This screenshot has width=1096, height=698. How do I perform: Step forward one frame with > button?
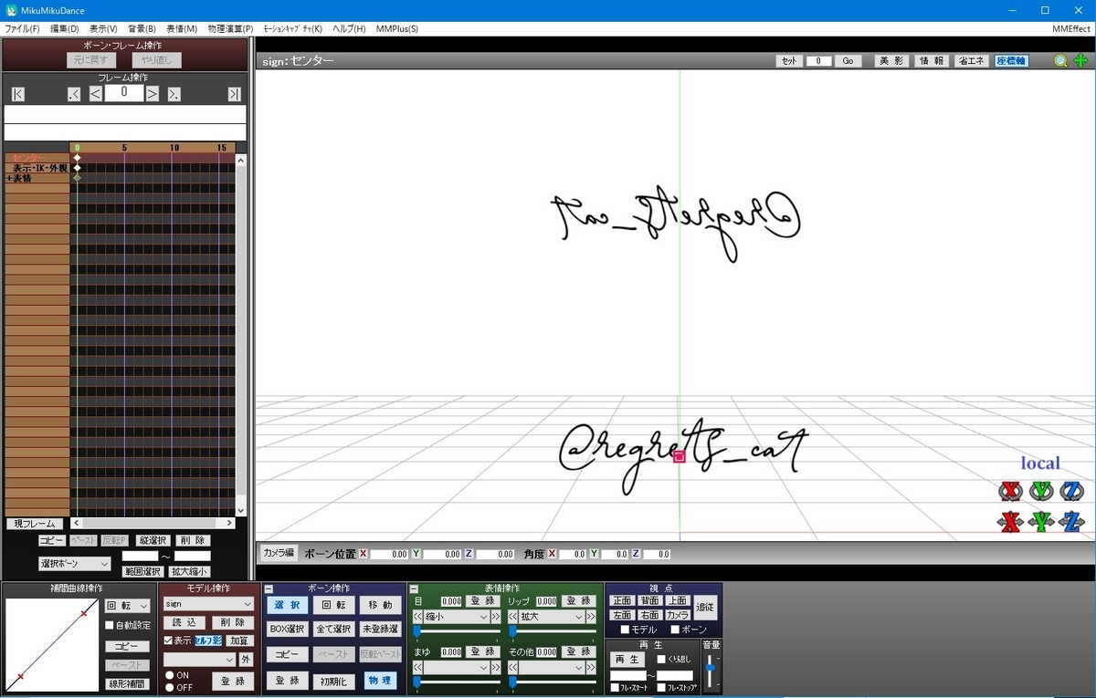153,93
